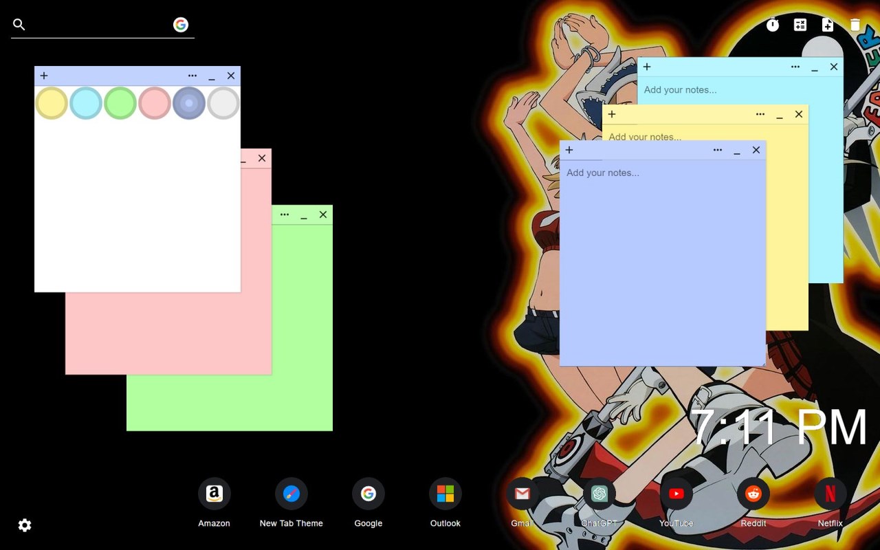Image resolution: width=880 pixels, height=550 pixels.
Task: Create a new sticky note from the top toolbar
Action: tap(828, 25)
